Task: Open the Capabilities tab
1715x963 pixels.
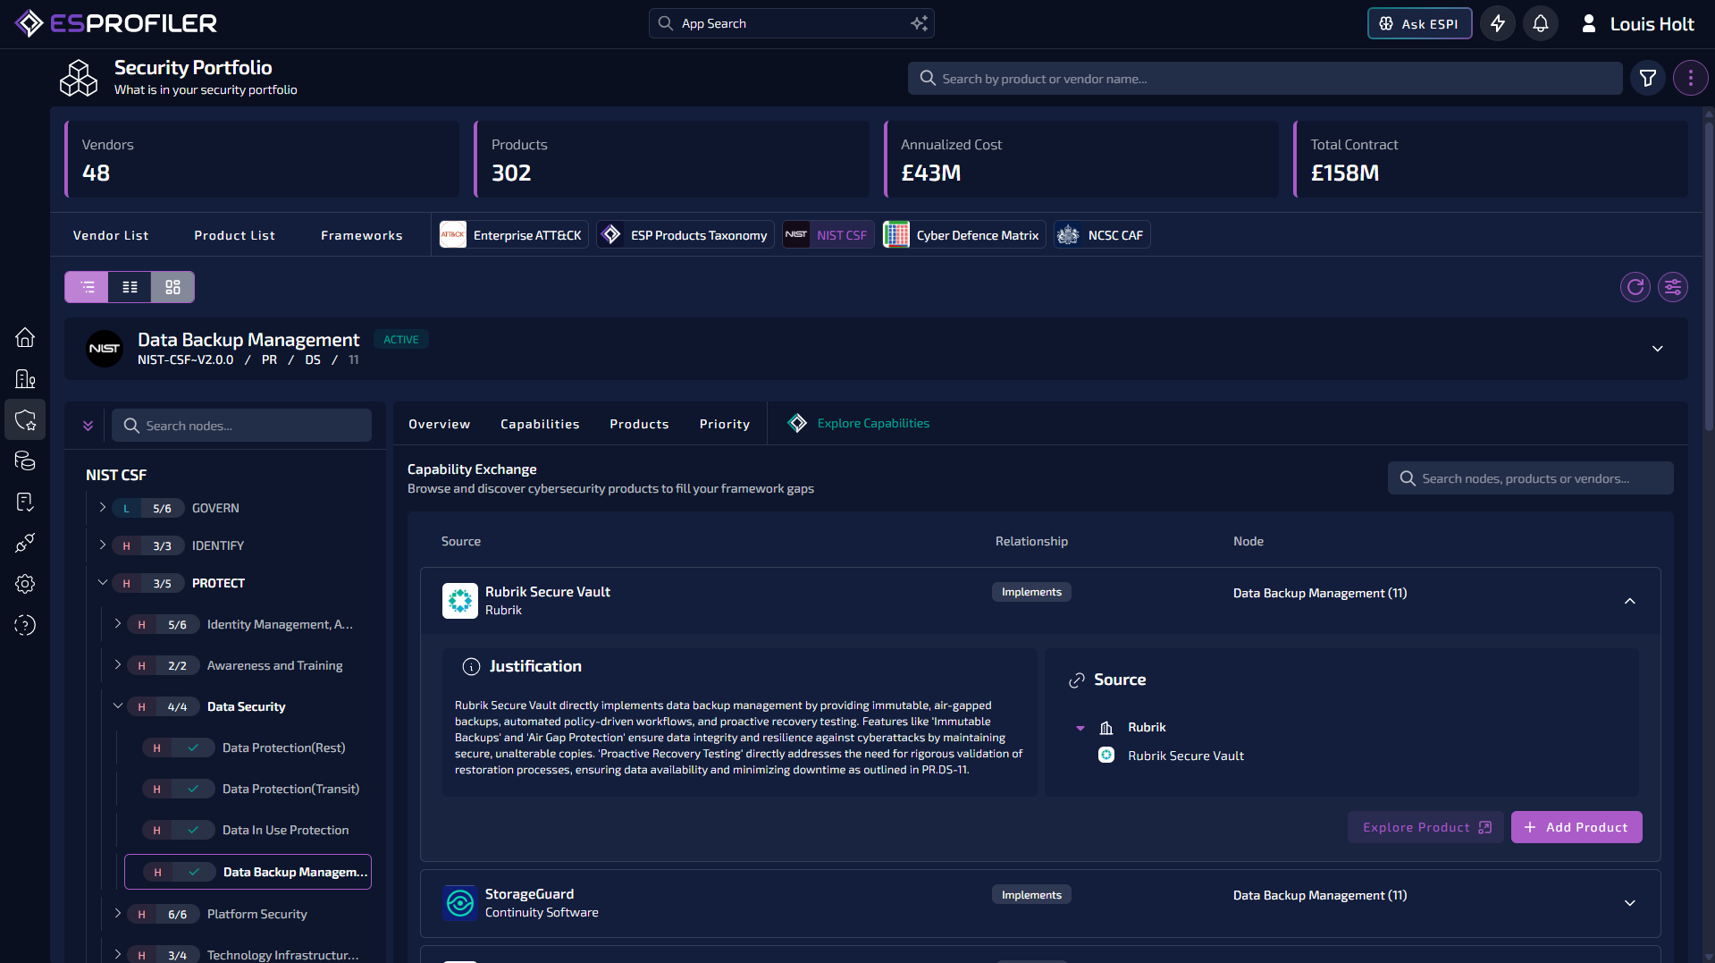Action: click(540, 424)
